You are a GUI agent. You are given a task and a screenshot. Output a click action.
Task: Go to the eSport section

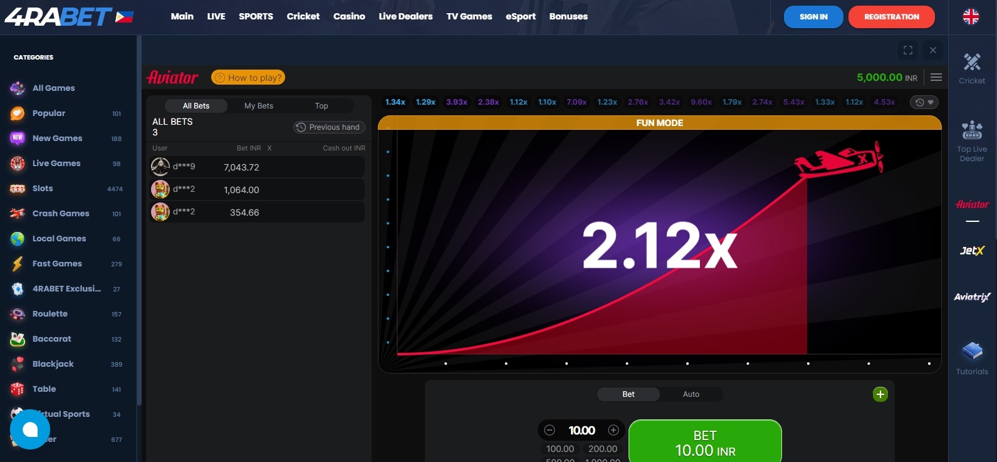coord(521,16)
